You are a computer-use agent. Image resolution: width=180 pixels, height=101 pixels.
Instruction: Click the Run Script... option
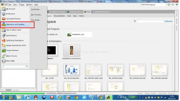point(36,20)
